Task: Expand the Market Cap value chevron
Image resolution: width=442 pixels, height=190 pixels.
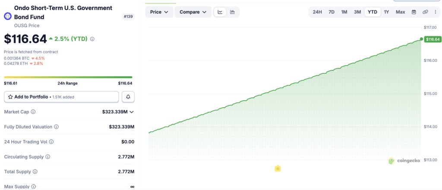Action: 131,112
